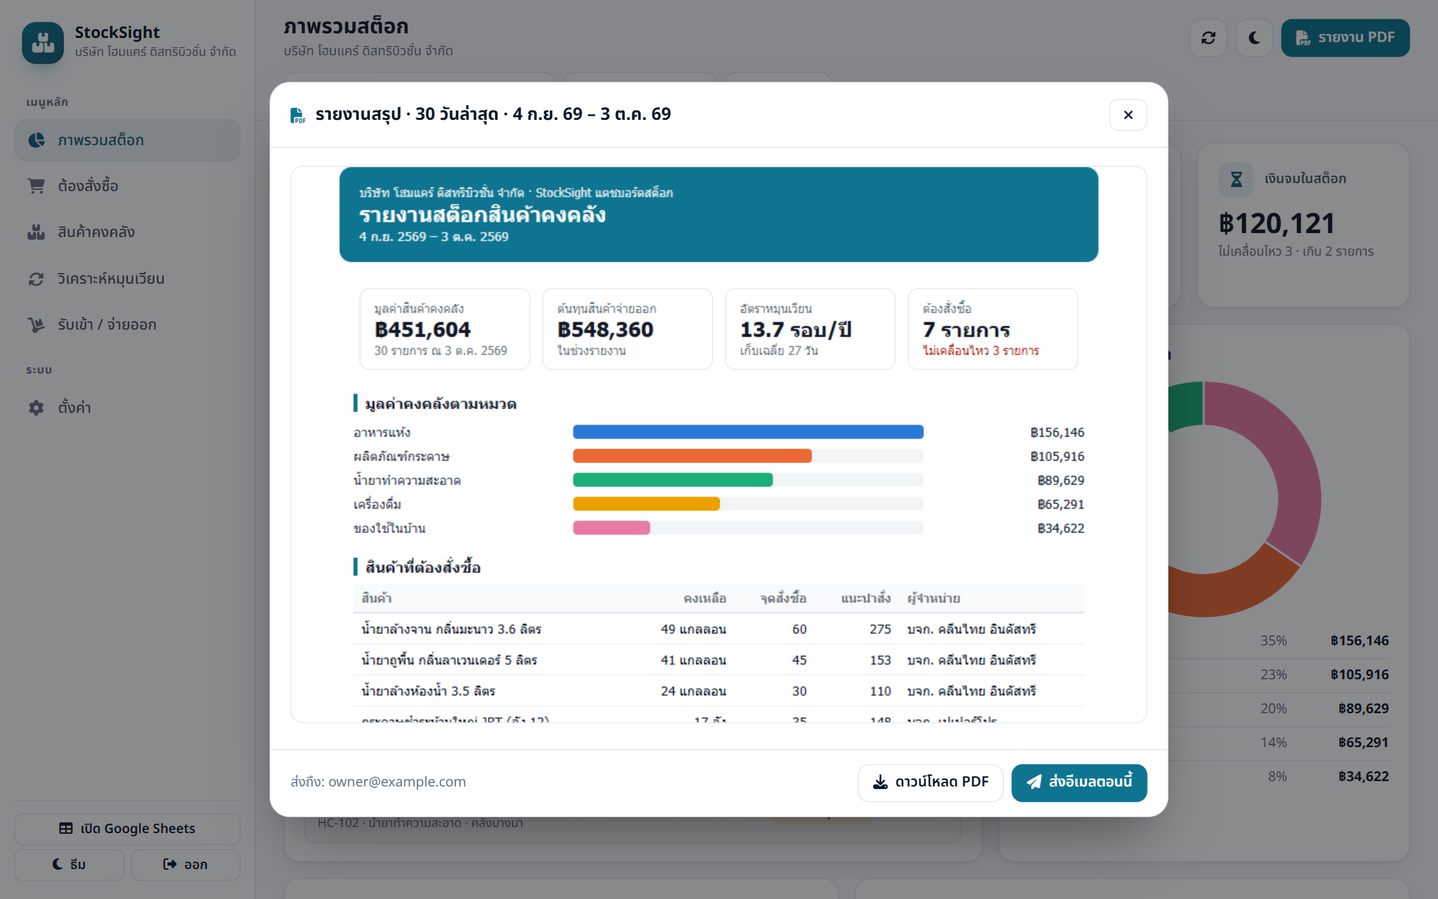Click the ผู้จำหน่าย column header
Viewport: 1438px width, 899px height.
(933, 599)
